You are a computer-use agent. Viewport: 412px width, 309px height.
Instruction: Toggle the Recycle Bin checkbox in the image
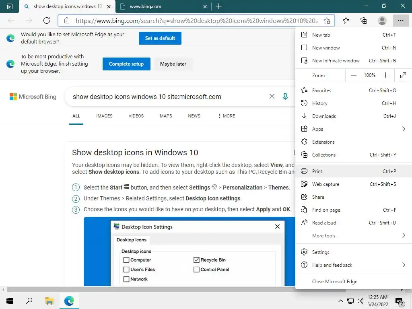[196, 260]
